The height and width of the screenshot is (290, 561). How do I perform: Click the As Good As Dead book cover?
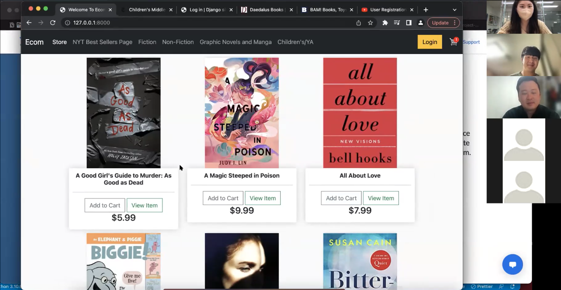click(x=124, y=113)
